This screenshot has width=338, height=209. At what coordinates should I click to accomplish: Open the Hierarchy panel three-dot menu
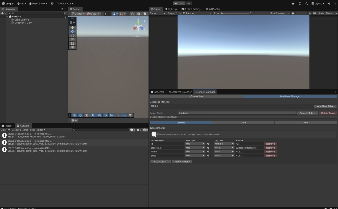coord(65,9)
